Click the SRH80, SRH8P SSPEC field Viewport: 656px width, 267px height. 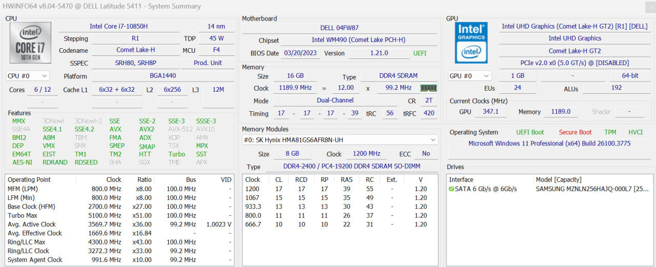(135, 63)
